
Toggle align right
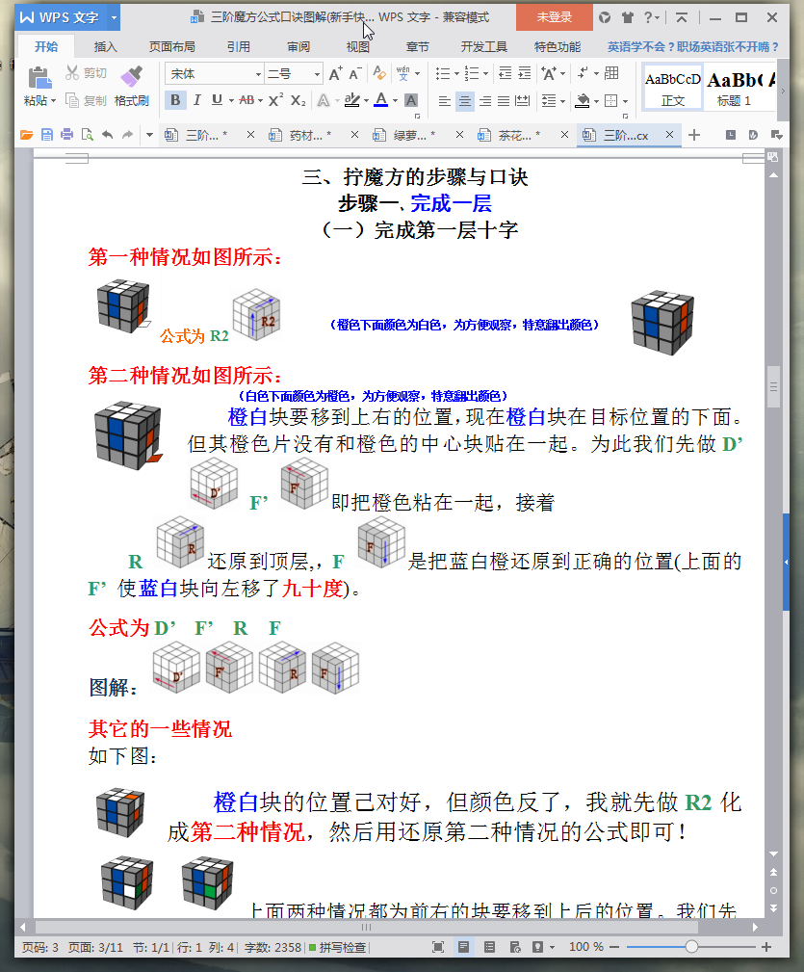pyautogui.click(x=484, y=100)
